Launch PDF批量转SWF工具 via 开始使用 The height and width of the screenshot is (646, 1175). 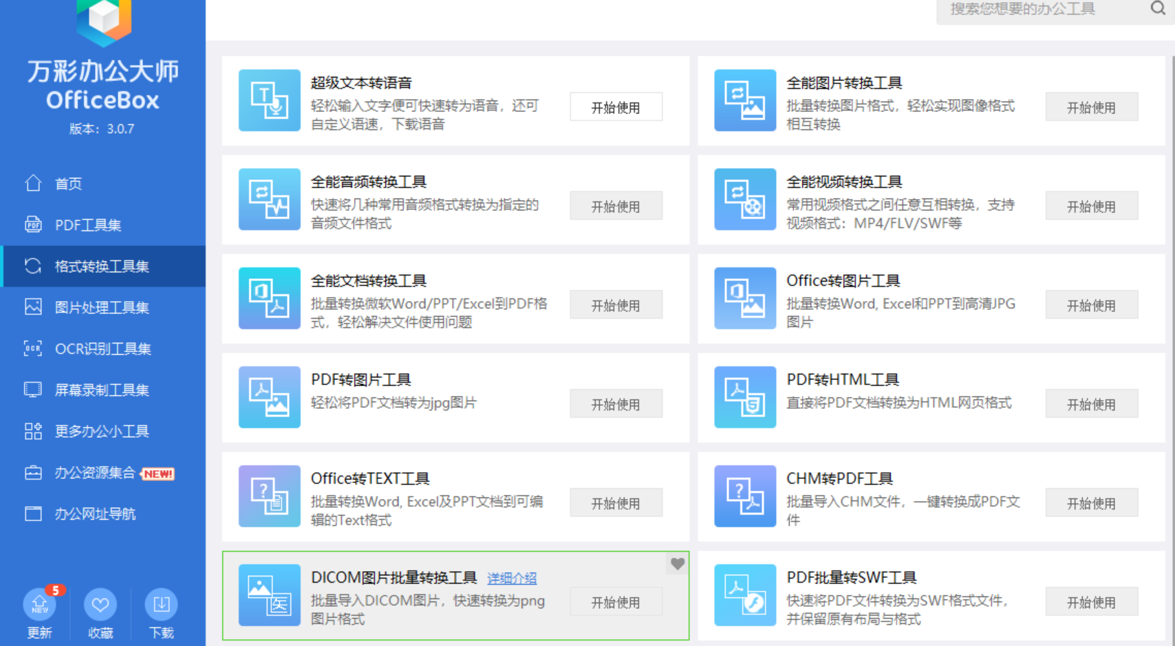pos(1092,602)
